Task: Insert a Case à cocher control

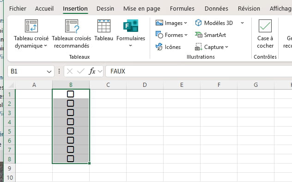Action: coord(265,34)
